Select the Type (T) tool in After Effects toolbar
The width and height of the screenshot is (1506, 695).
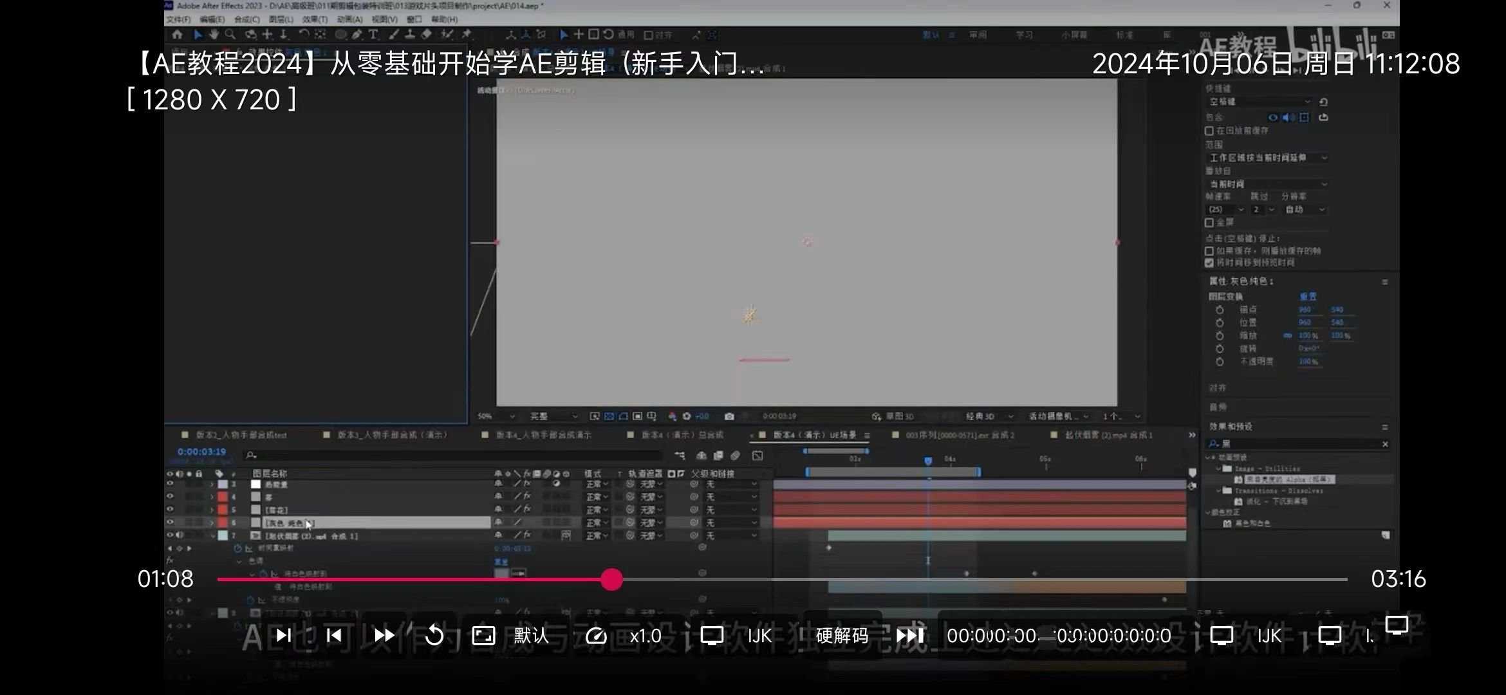[373, 35]
